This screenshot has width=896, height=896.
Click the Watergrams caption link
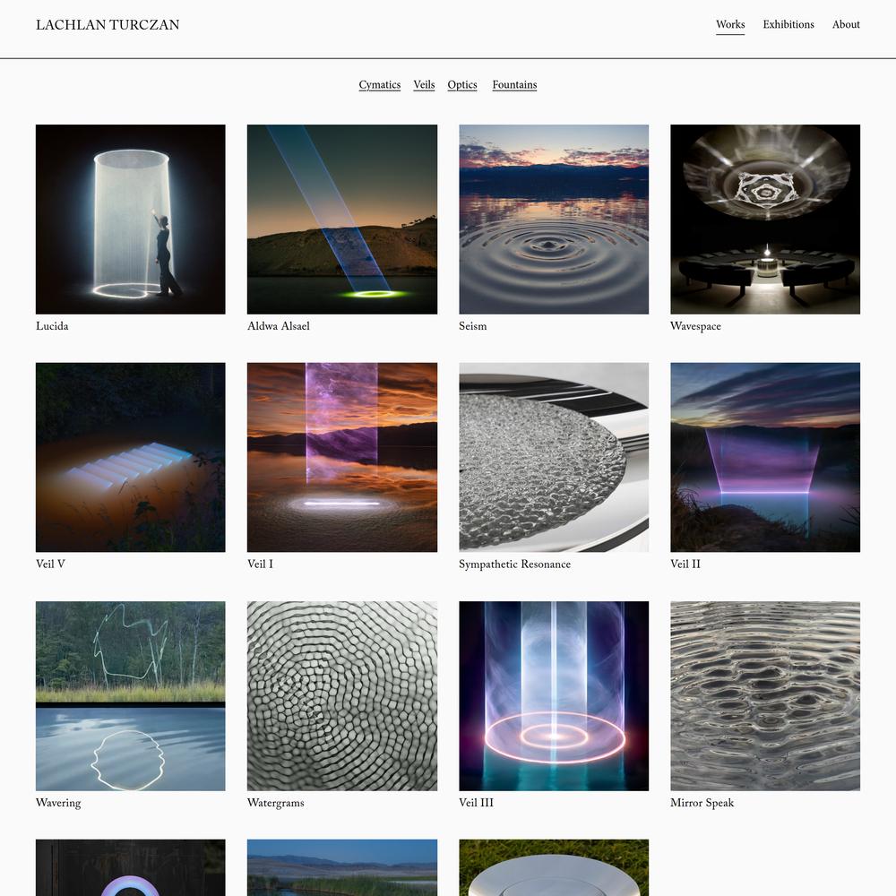tap(275, 803)
